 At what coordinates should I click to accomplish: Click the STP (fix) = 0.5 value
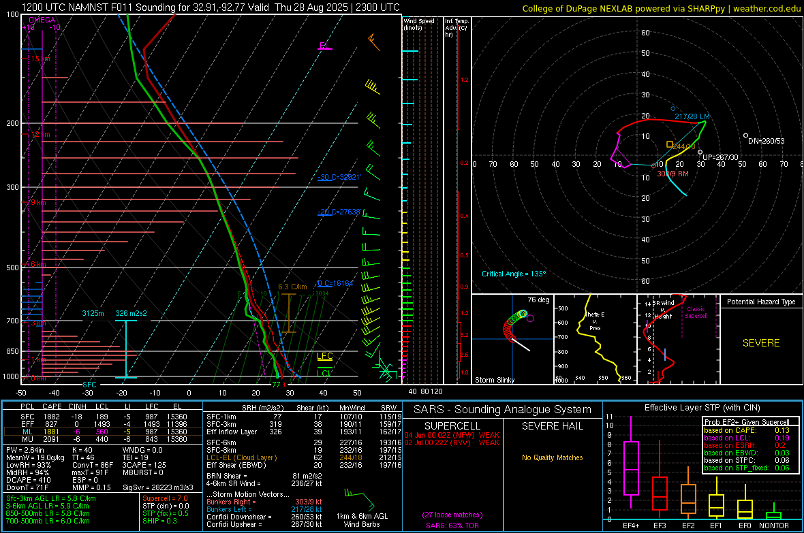[166, 513]
